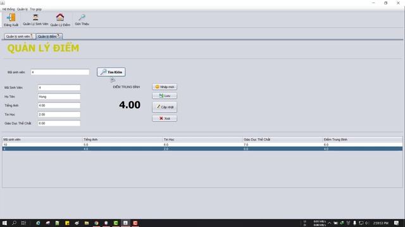Click the Họ Tên field containing Hung

click(x=59, y=96)
